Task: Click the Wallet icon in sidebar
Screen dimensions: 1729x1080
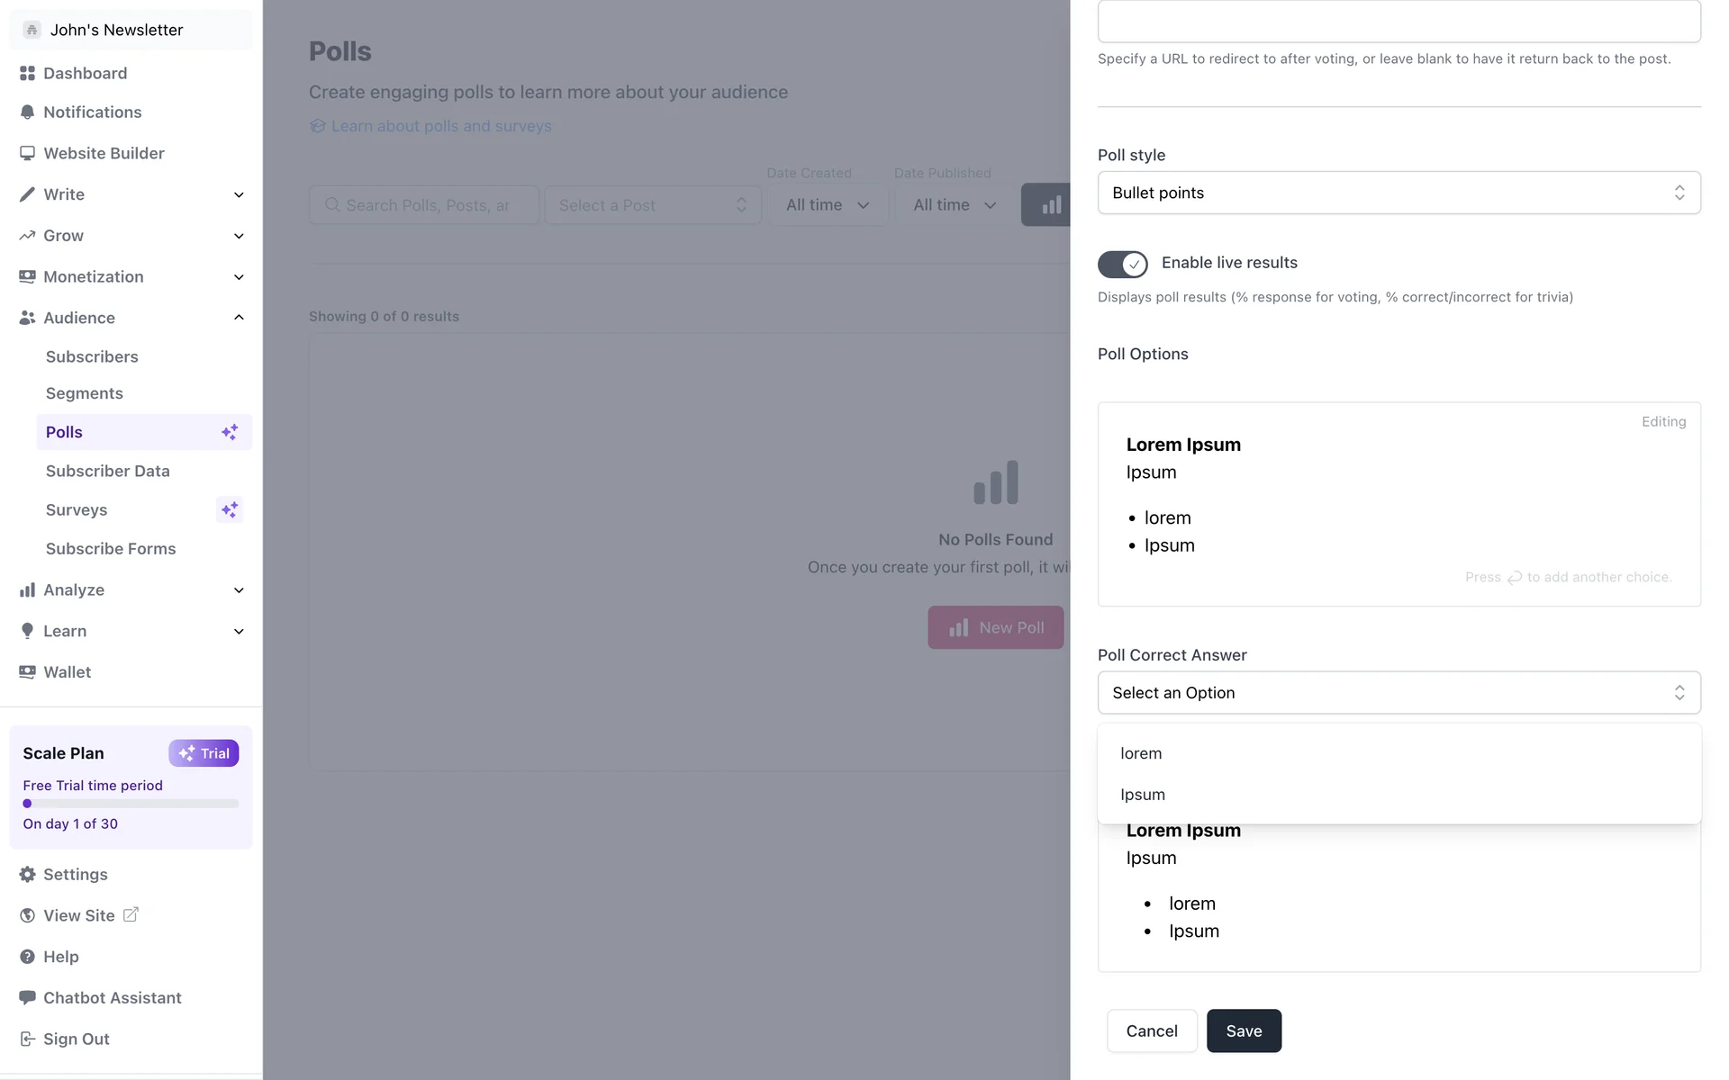Action: click(x=27, y=672)
